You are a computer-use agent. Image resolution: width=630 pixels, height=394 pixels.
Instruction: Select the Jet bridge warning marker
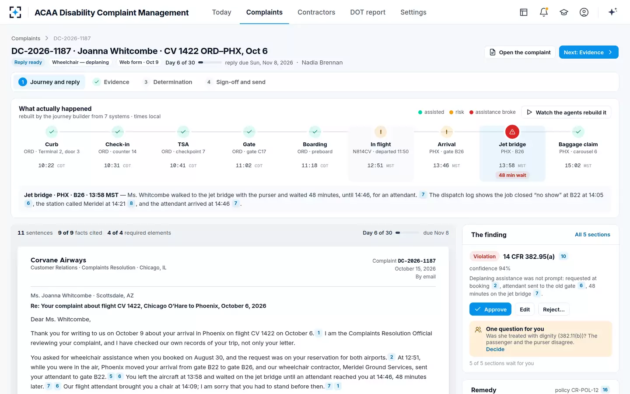[512, 132]
